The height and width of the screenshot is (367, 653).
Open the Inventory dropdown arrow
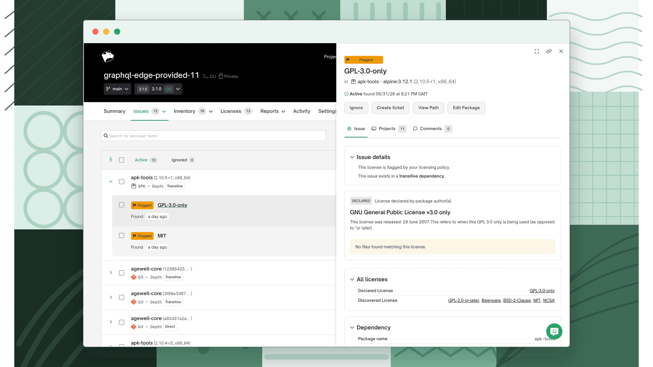(x=211, y=111)
